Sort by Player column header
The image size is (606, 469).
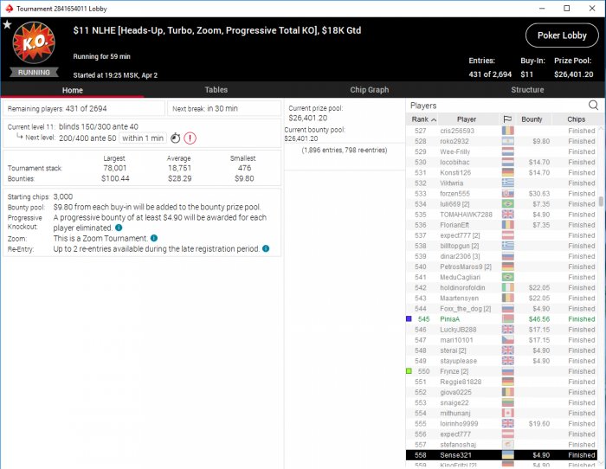[x=467, y=119]
